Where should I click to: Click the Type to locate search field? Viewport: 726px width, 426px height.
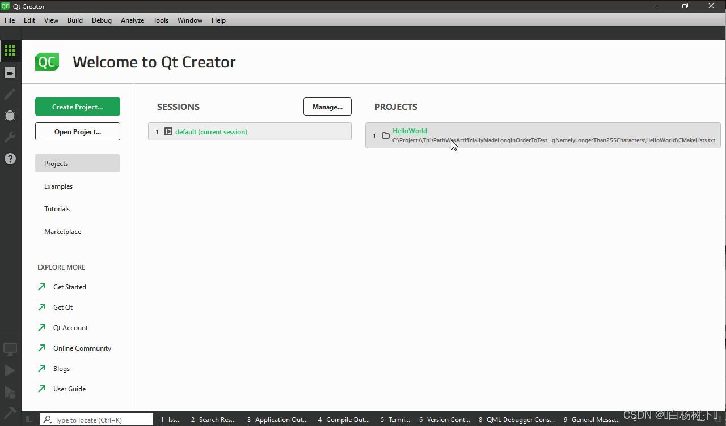(x=96, y=419)
